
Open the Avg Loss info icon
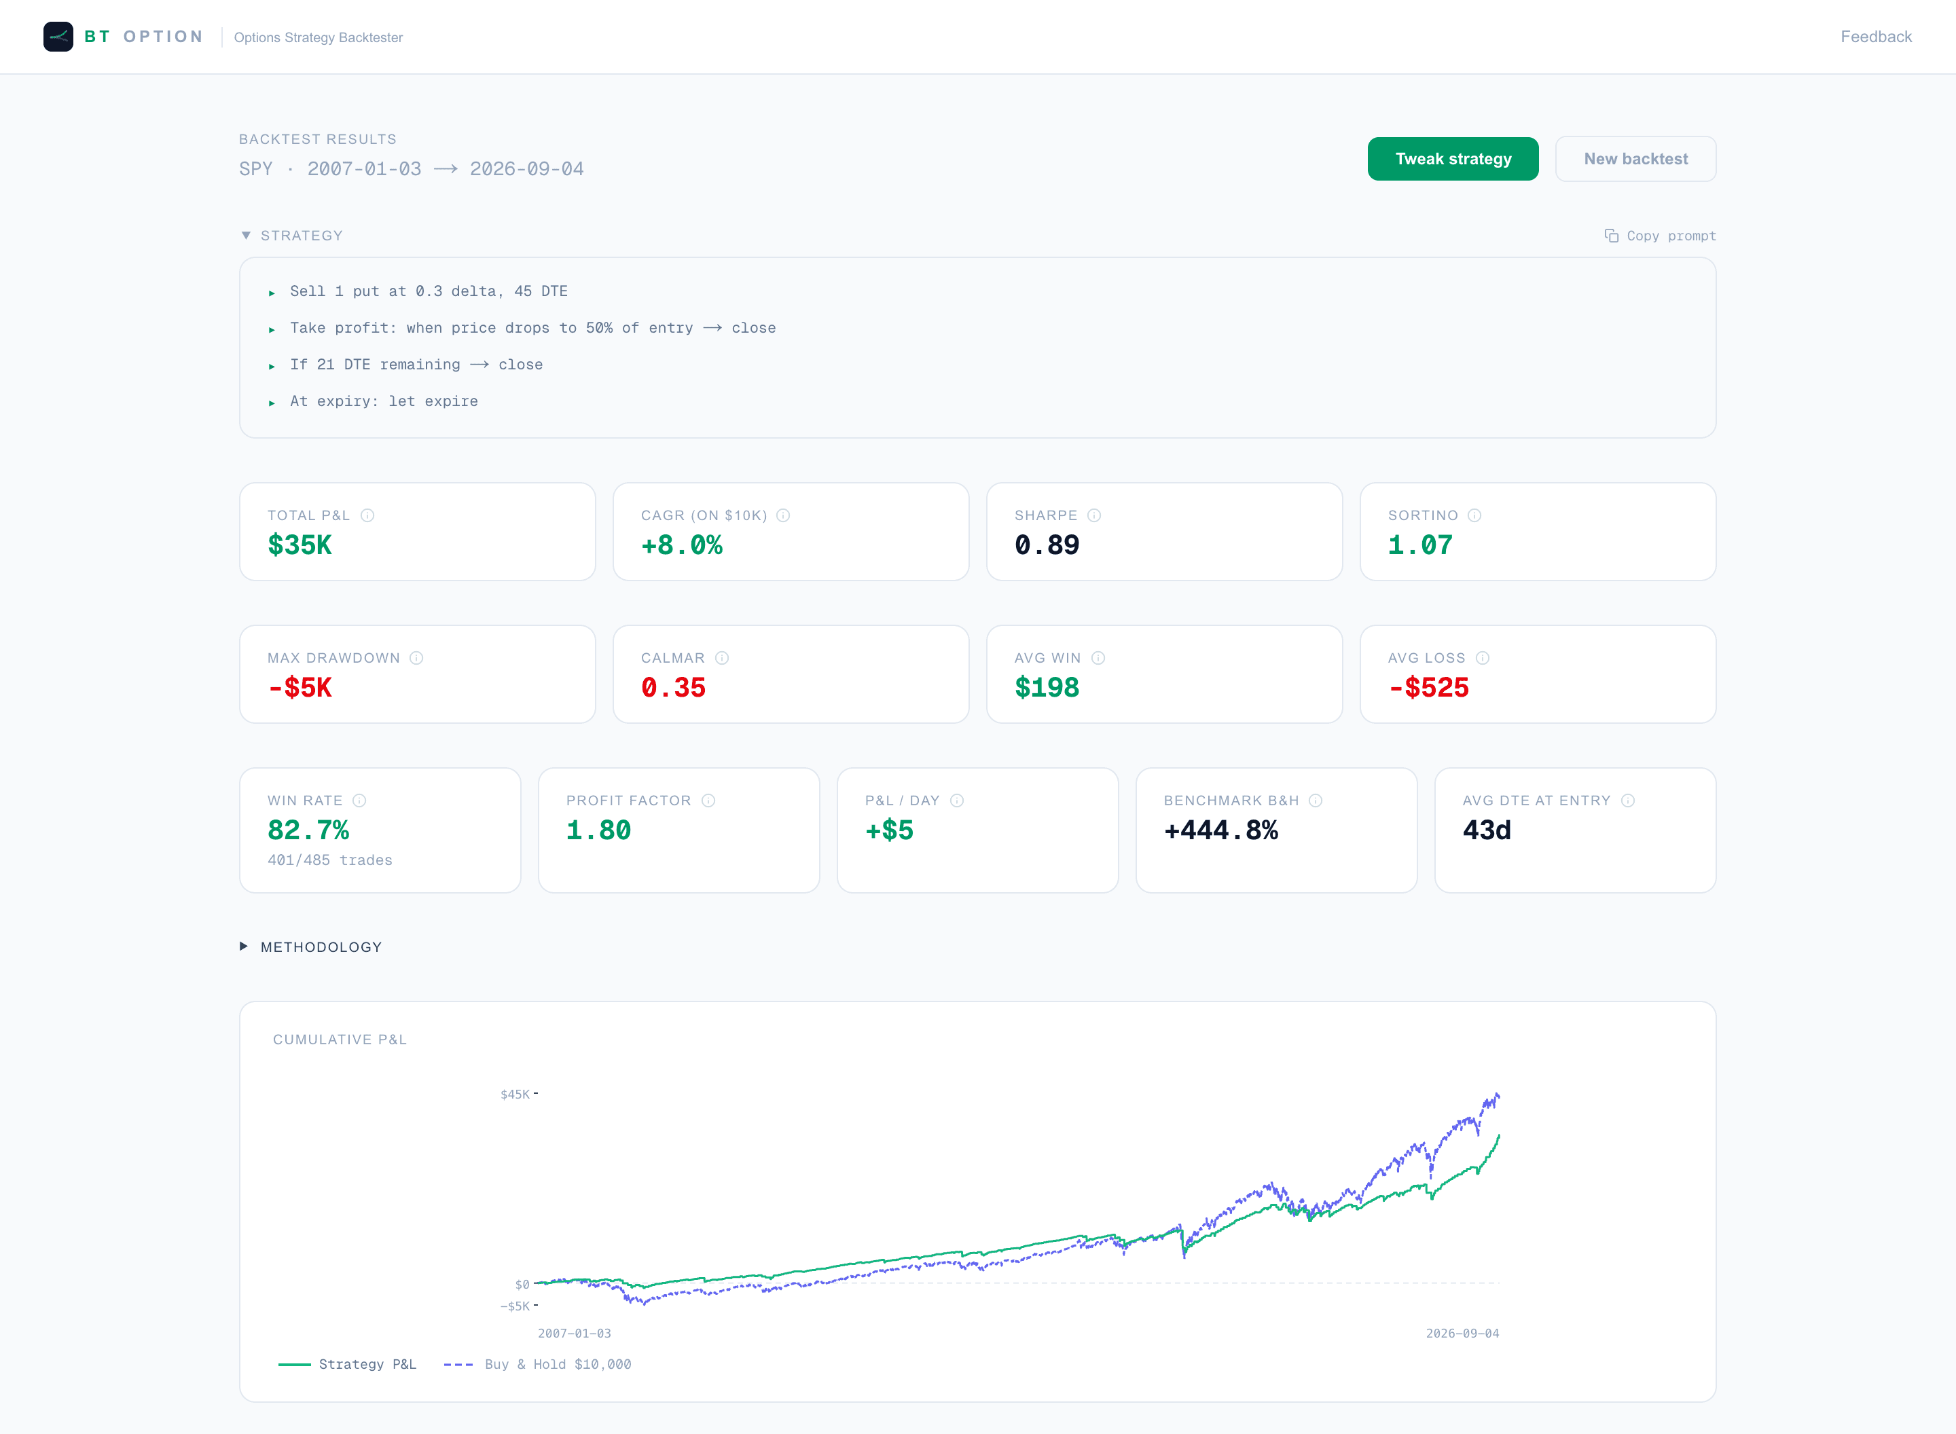(x=1483, y=658)
